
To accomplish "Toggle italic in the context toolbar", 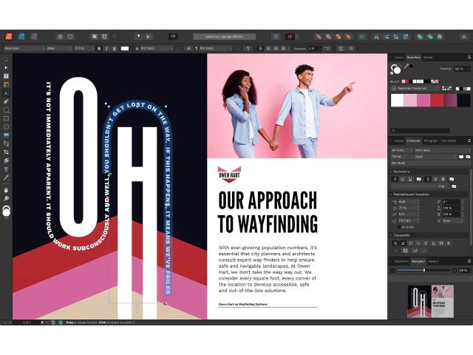I will click(x=106, y=48).
